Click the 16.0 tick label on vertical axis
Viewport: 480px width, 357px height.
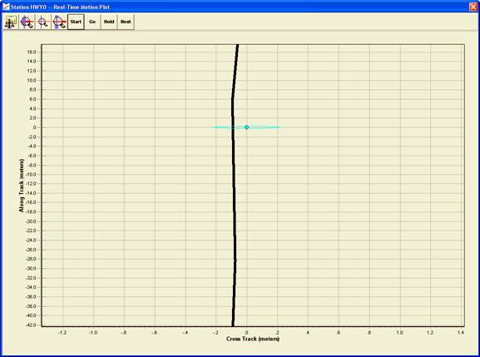pos(32,52)
